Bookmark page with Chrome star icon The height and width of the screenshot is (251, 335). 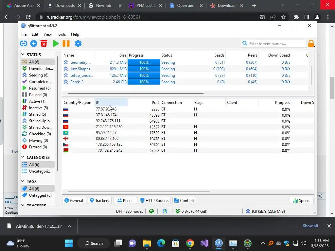(283, 17)
